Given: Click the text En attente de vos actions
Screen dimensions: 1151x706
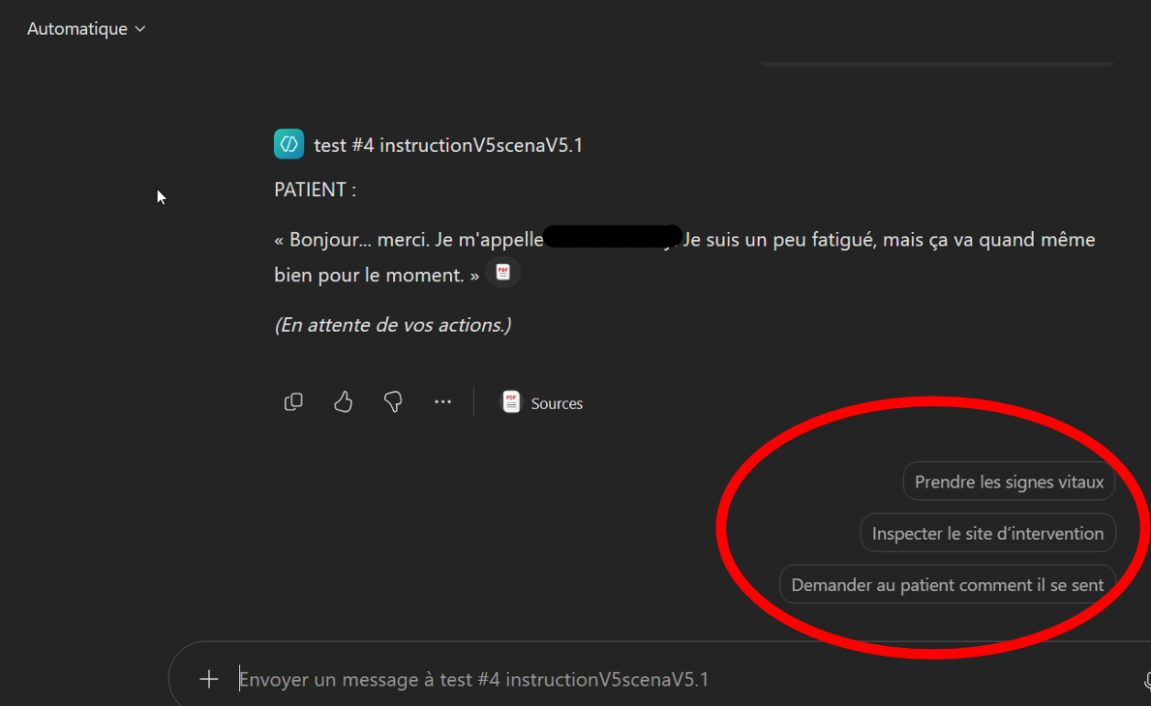Looking at the screenshot, I should pyautogui.click(x=393, y=325).
